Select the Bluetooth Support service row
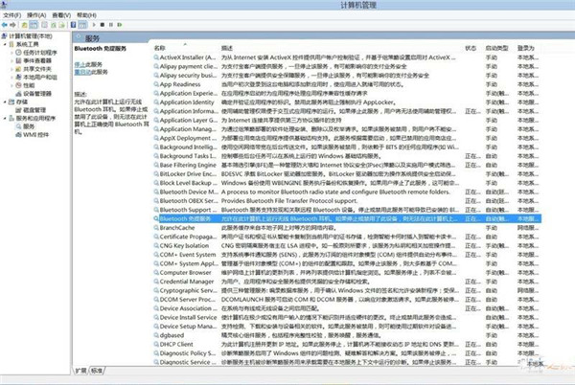575x385 pixels. click(x=347, y=210)
